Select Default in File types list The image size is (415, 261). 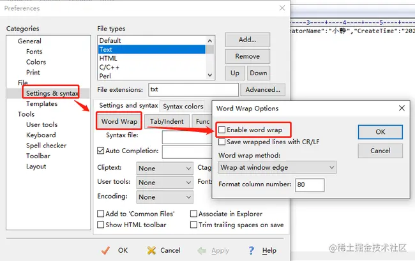click(x=152, y=40)
